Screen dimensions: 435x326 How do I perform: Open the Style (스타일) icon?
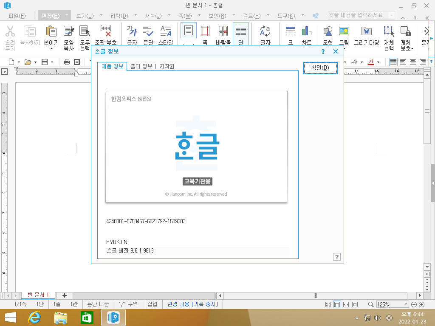166,31
